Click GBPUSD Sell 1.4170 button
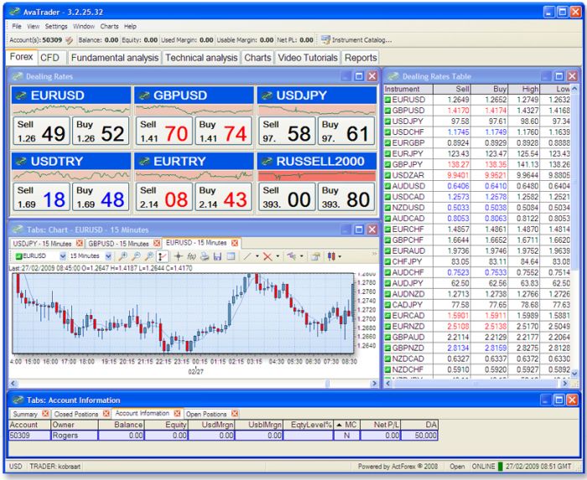This screenshot has width=587, height=480. pyautogui.click(x=164, y=131)
